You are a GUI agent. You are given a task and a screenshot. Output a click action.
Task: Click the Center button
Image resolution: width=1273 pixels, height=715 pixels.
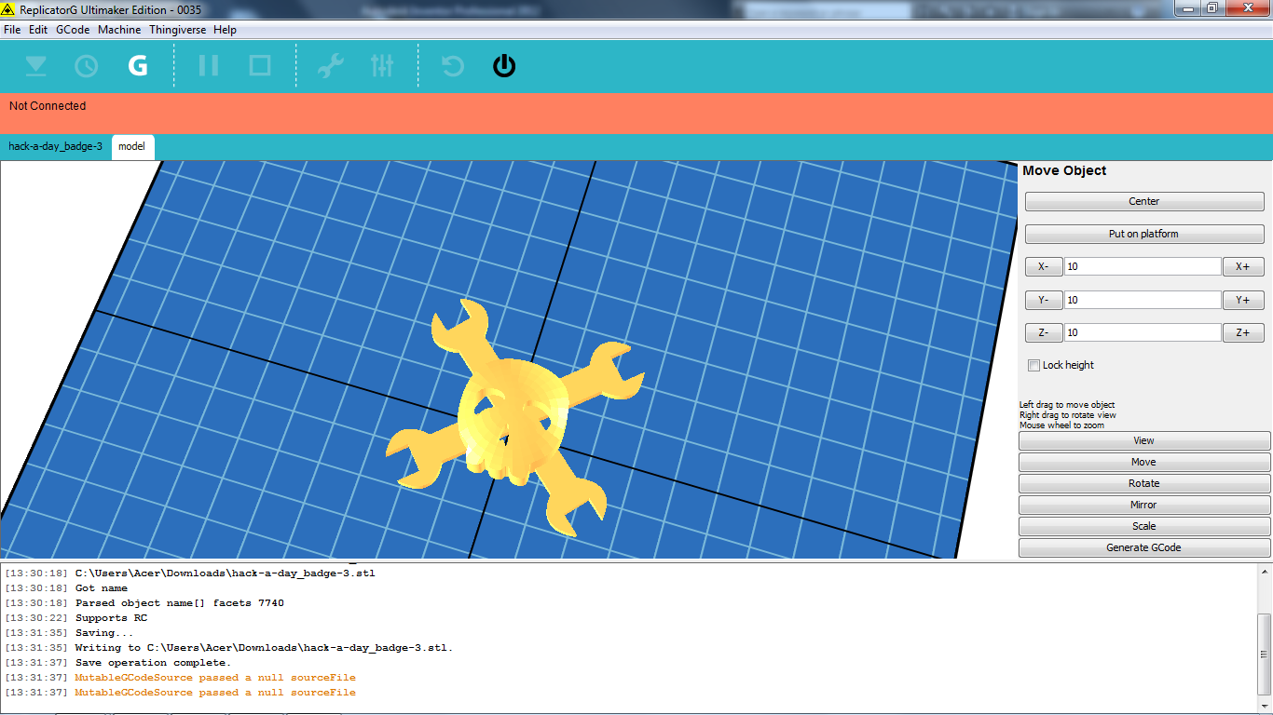1144,201
